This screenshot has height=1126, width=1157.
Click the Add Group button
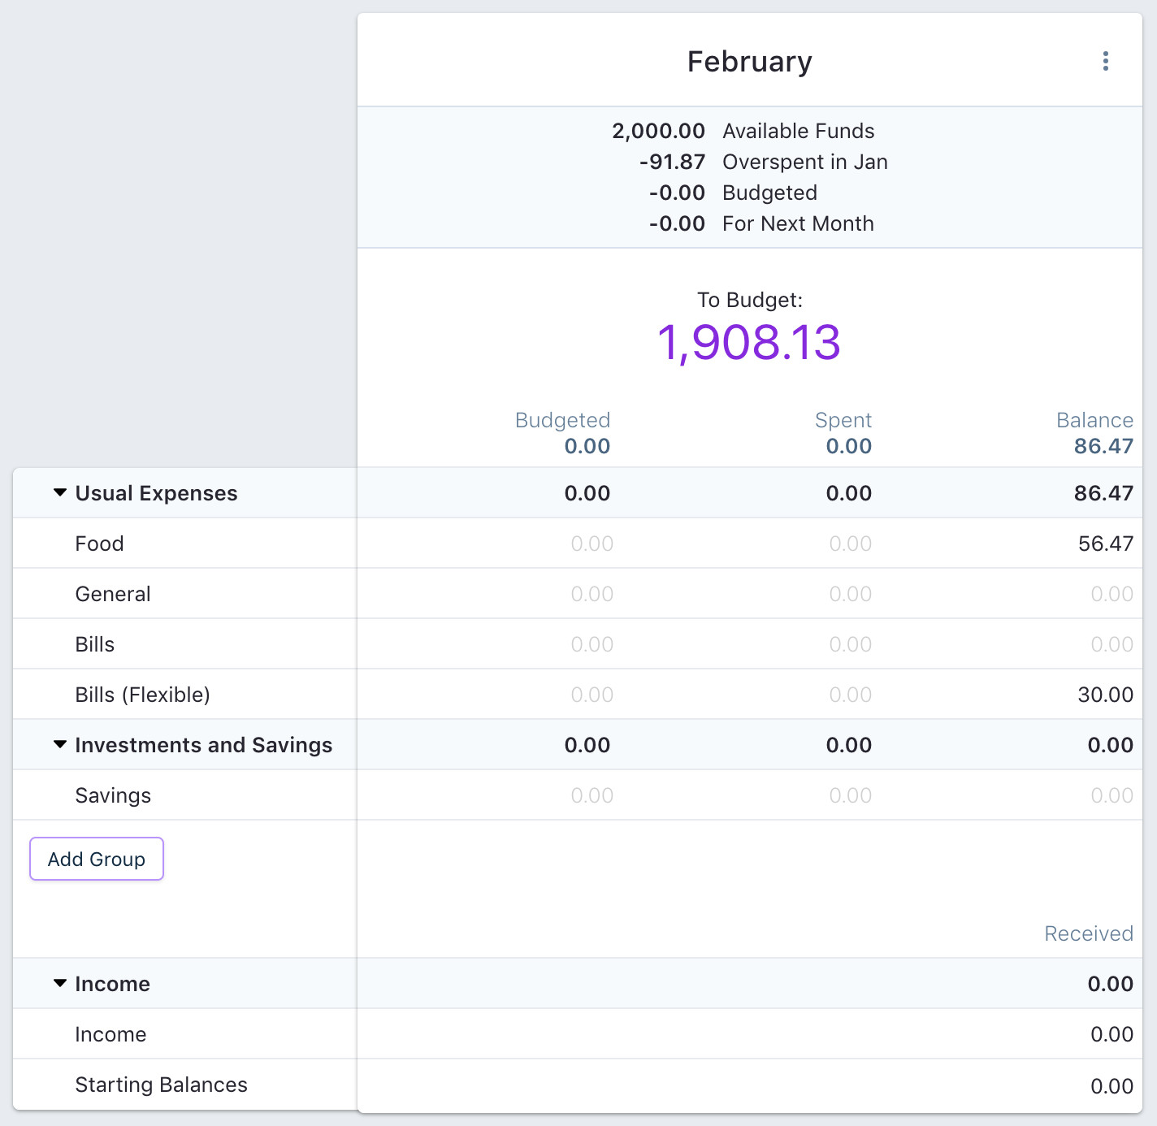pyautogui.click(x=97, y=859)
